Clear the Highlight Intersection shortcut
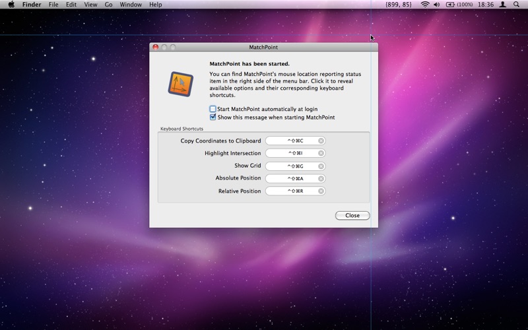Viewport: 528px width, 330px height. pos(321,153)
